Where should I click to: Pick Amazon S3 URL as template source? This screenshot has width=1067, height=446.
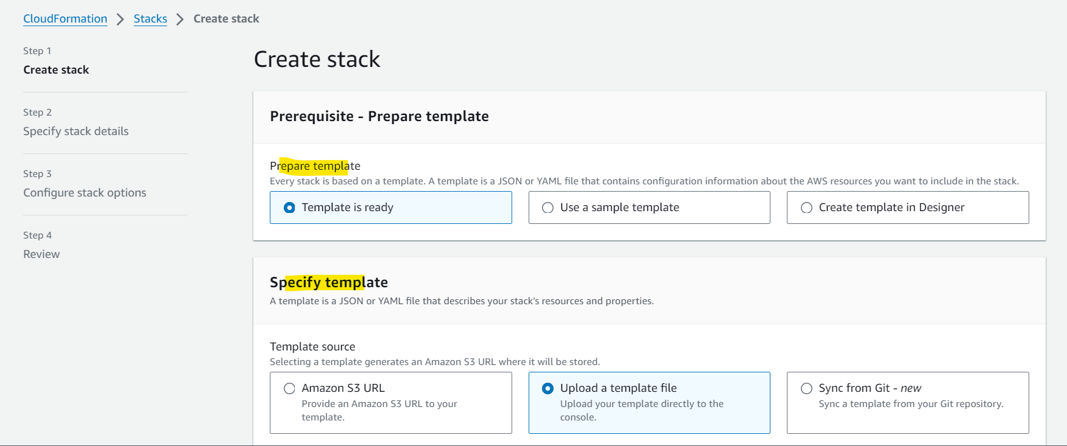click(391, 403)
